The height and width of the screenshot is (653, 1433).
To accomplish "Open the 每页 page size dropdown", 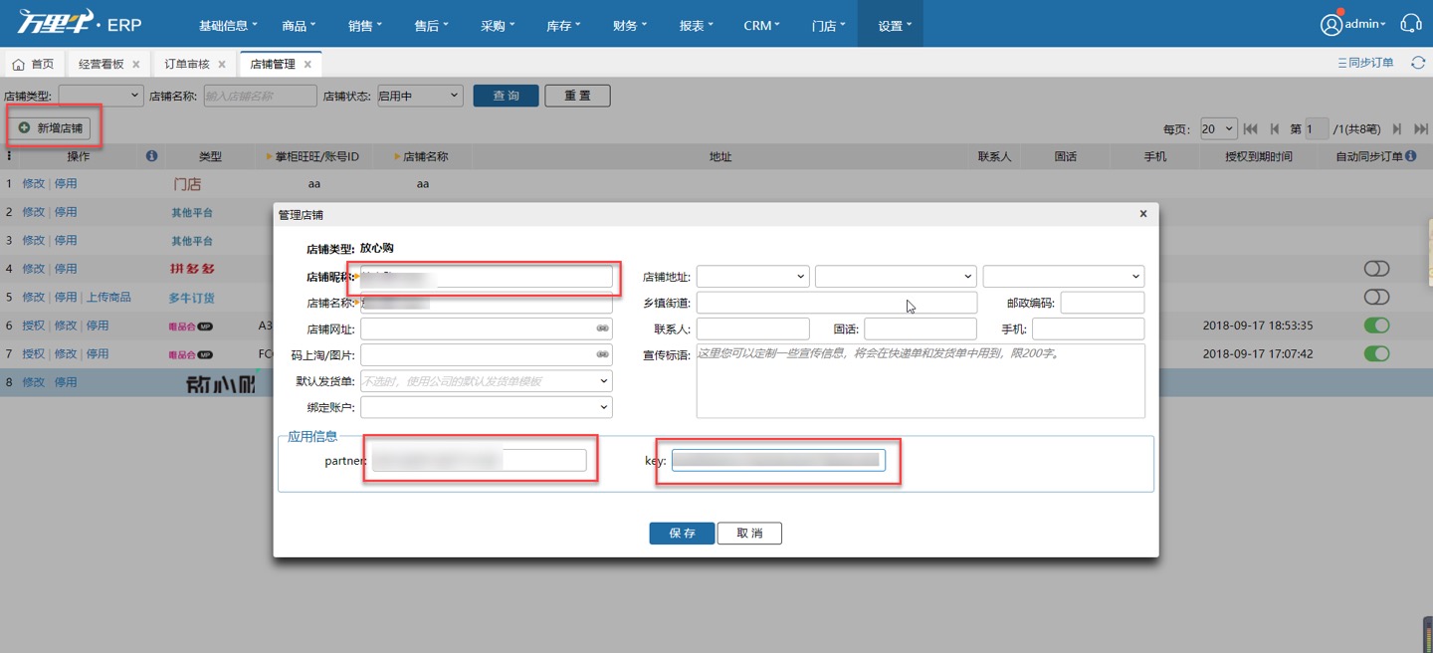I will (x=1218, y=129).
